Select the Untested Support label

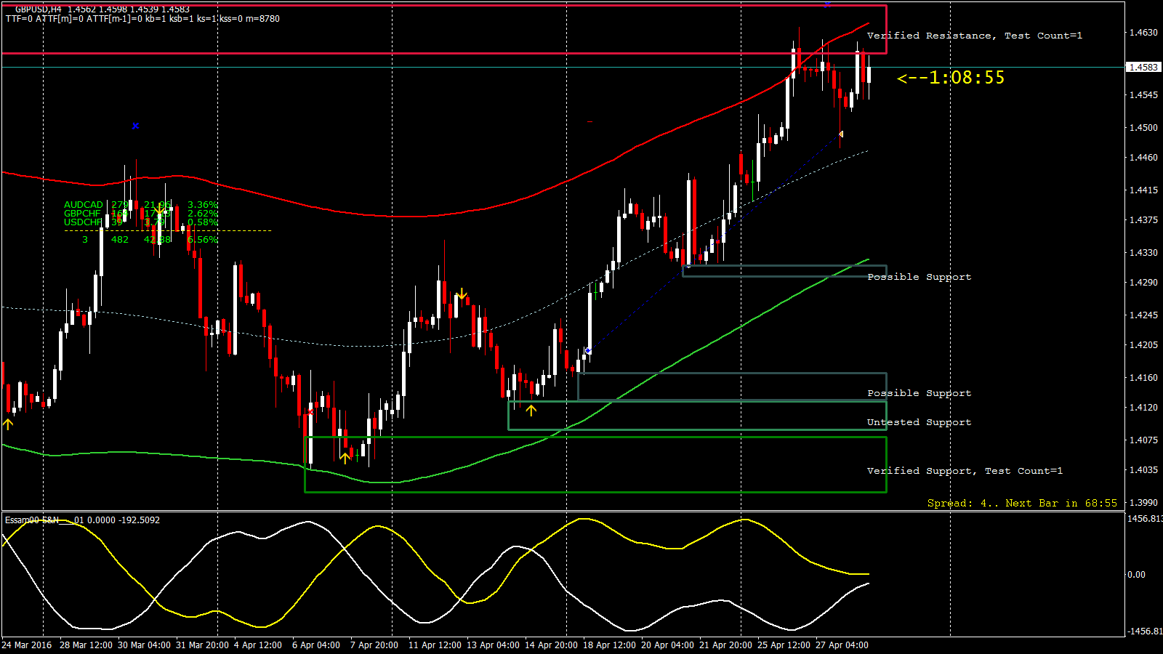coord(919,422)
